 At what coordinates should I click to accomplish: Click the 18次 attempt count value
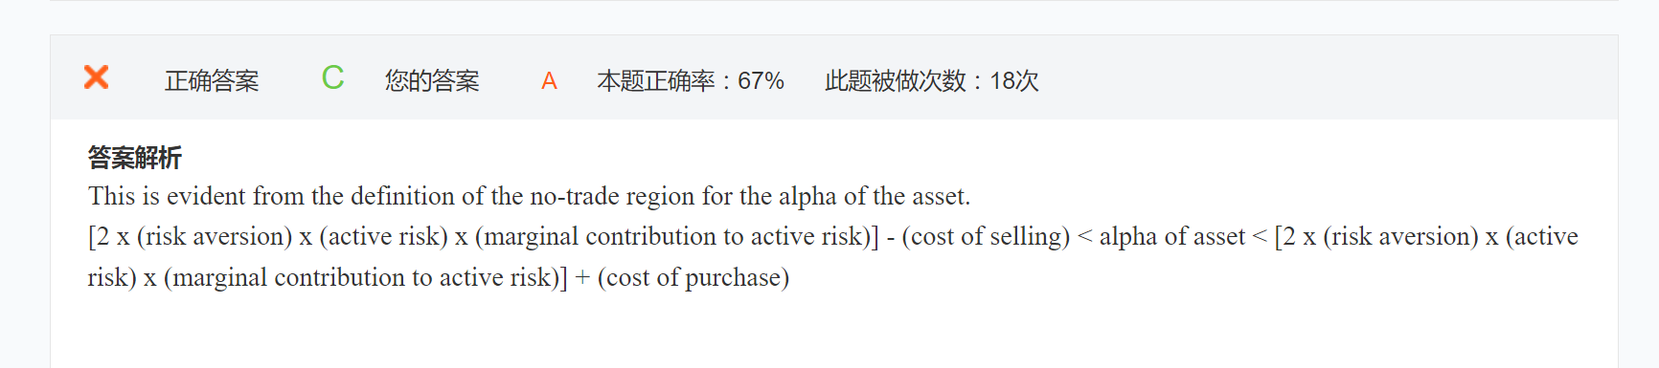tap(1014, 81)
